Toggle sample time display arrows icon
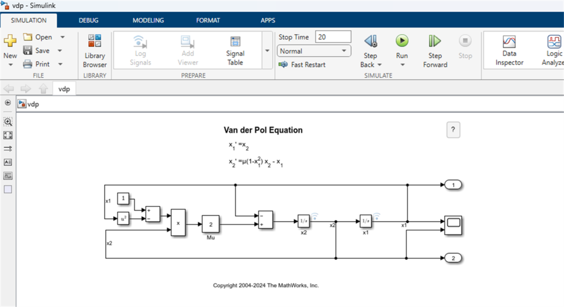The width and height of the screenshot is (564, 307). [x=8, y=149]
